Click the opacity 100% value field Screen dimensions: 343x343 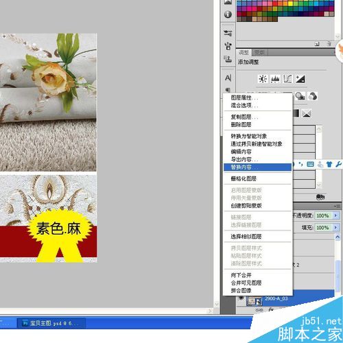324,215
